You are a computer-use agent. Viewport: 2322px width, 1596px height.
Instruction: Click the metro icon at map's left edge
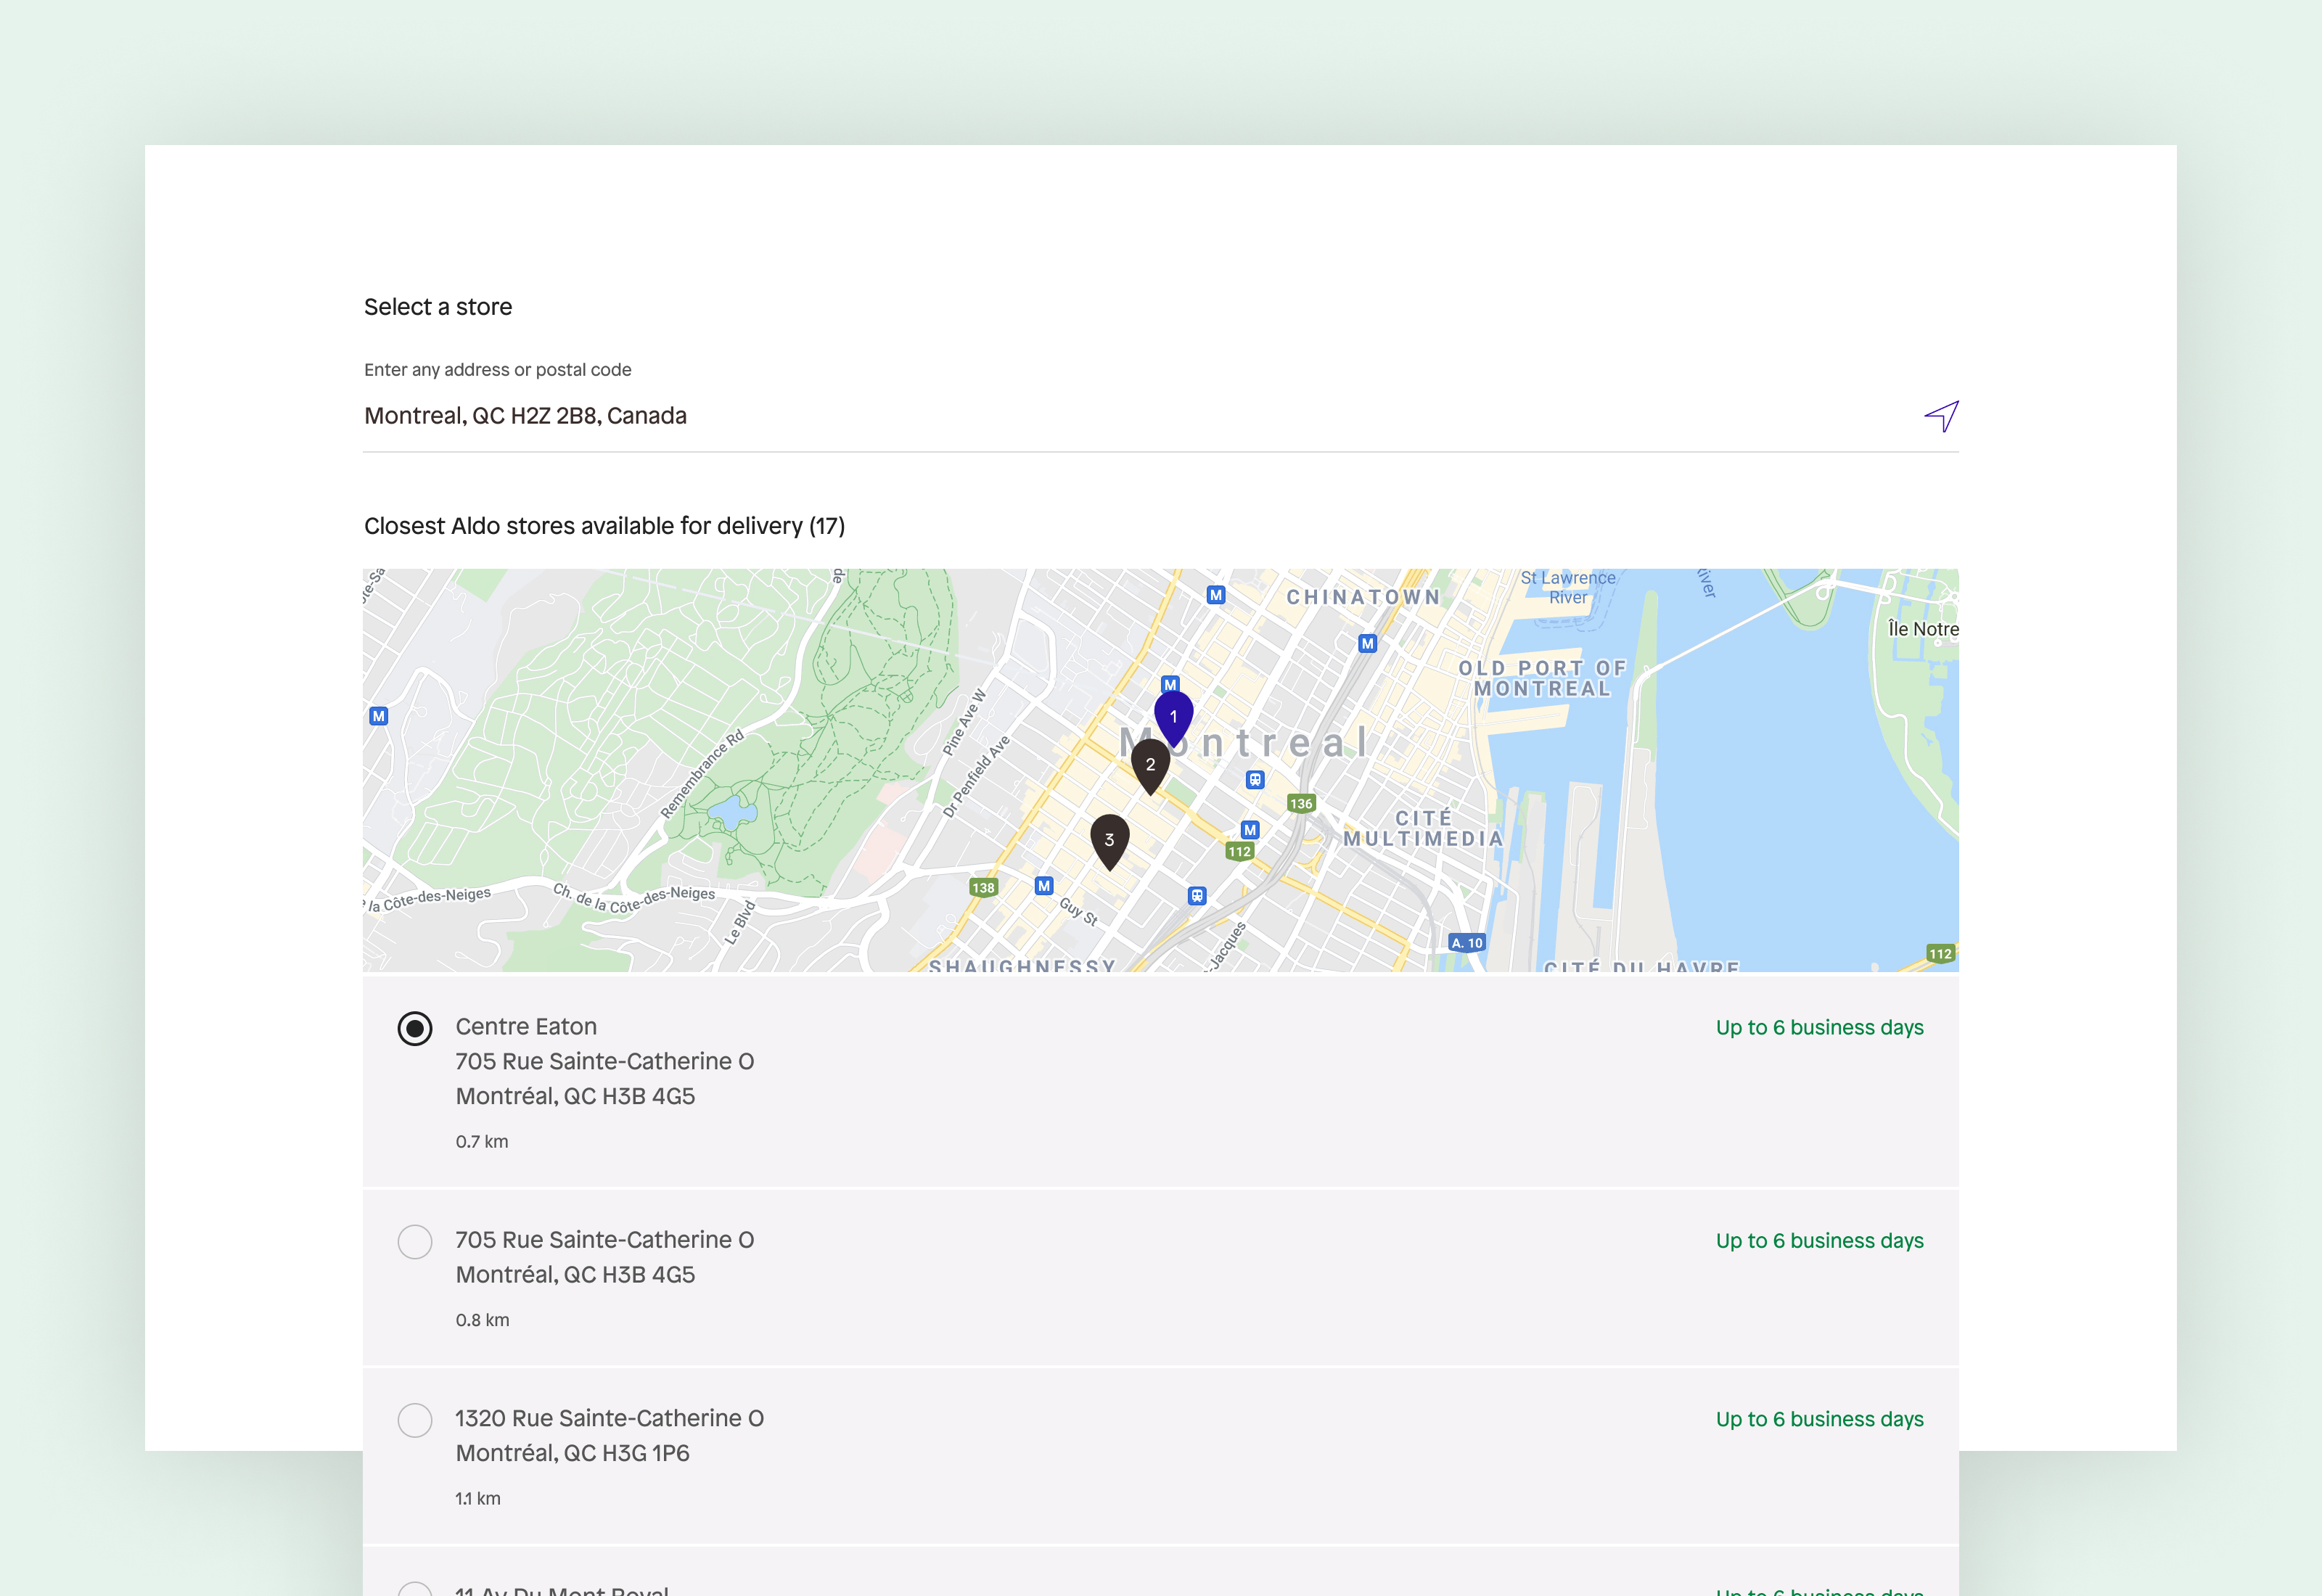tap(378, 716)
